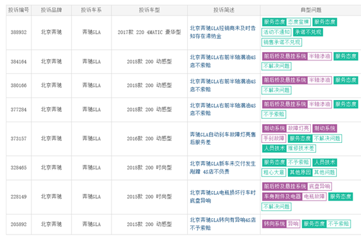Open complaint 380166 summary link

(x=223, y=85)
